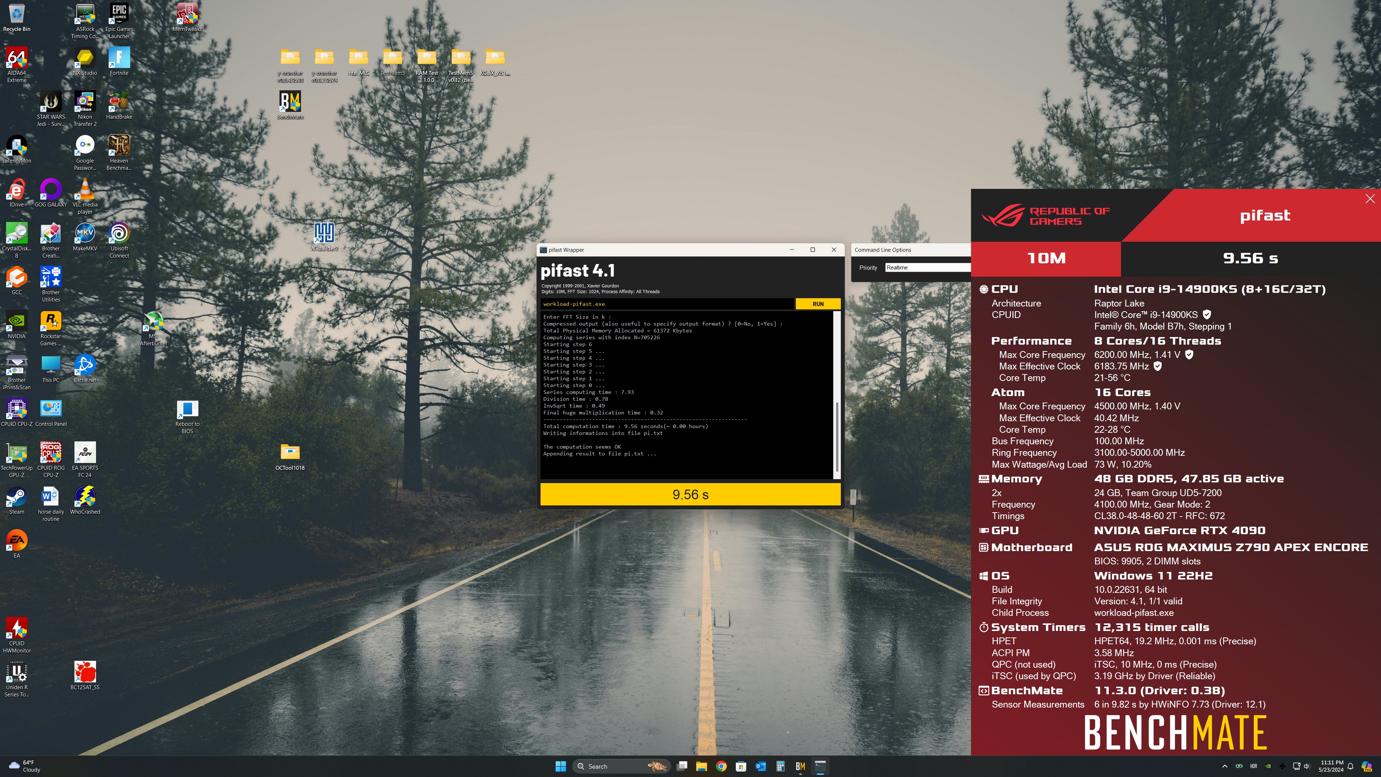Viewport: 1381px width, 777px height.
Task: Click the yellow RUN button in pifast
Action: [x=817, y=304]
